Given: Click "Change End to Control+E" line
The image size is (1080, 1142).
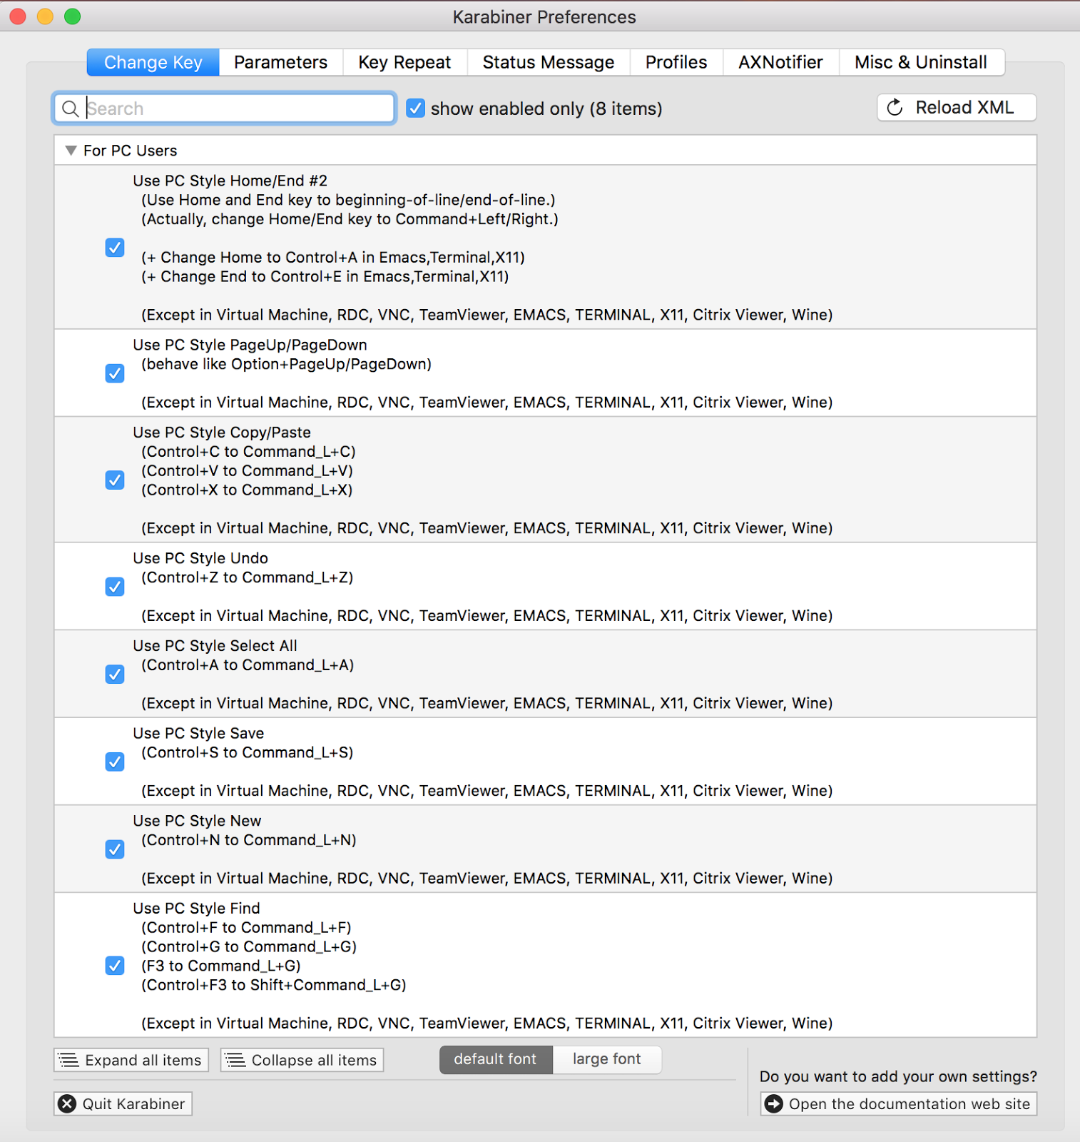Looking at the screenshot, I should pos(325,277).
